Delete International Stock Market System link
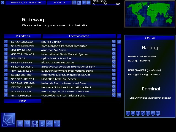This screenshot has width=176, height=132. pyautogui.click(x=6, y=54)
